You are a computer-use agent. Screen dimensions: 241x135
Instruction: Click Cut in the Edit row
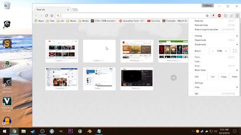pyautogui.click(x=212, y=76)
